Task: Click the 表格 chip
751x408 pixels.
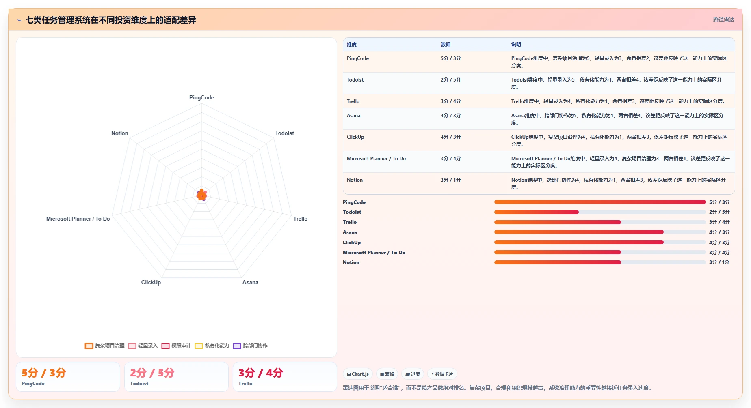Action: click(387, 374)
